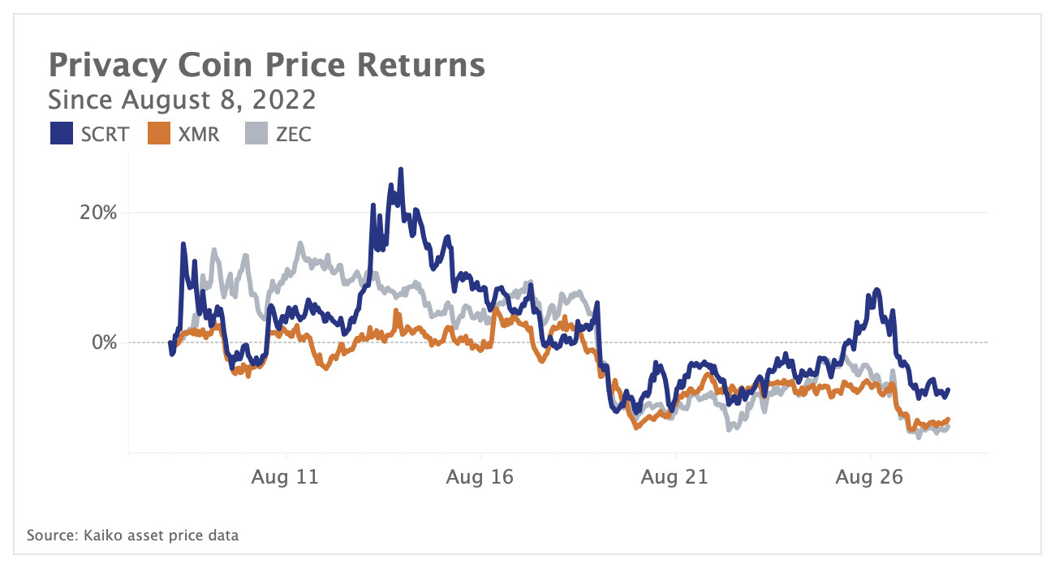
Task: Toggle the SCRT series legend label
Action: [105, 134]
